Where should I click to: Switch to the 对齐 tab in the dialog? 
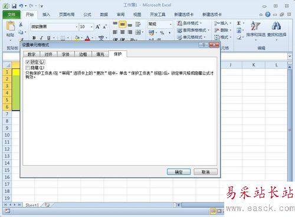pos(48,54)
